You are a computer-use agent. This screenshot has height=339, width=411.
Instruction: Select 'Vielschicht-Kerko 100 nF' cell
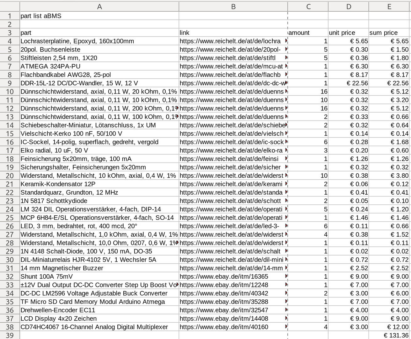click(x=99, y=134)
